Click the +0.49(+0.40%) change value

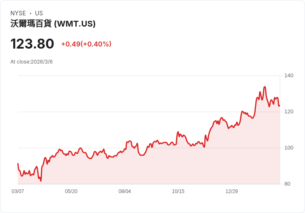pos(86,44)
